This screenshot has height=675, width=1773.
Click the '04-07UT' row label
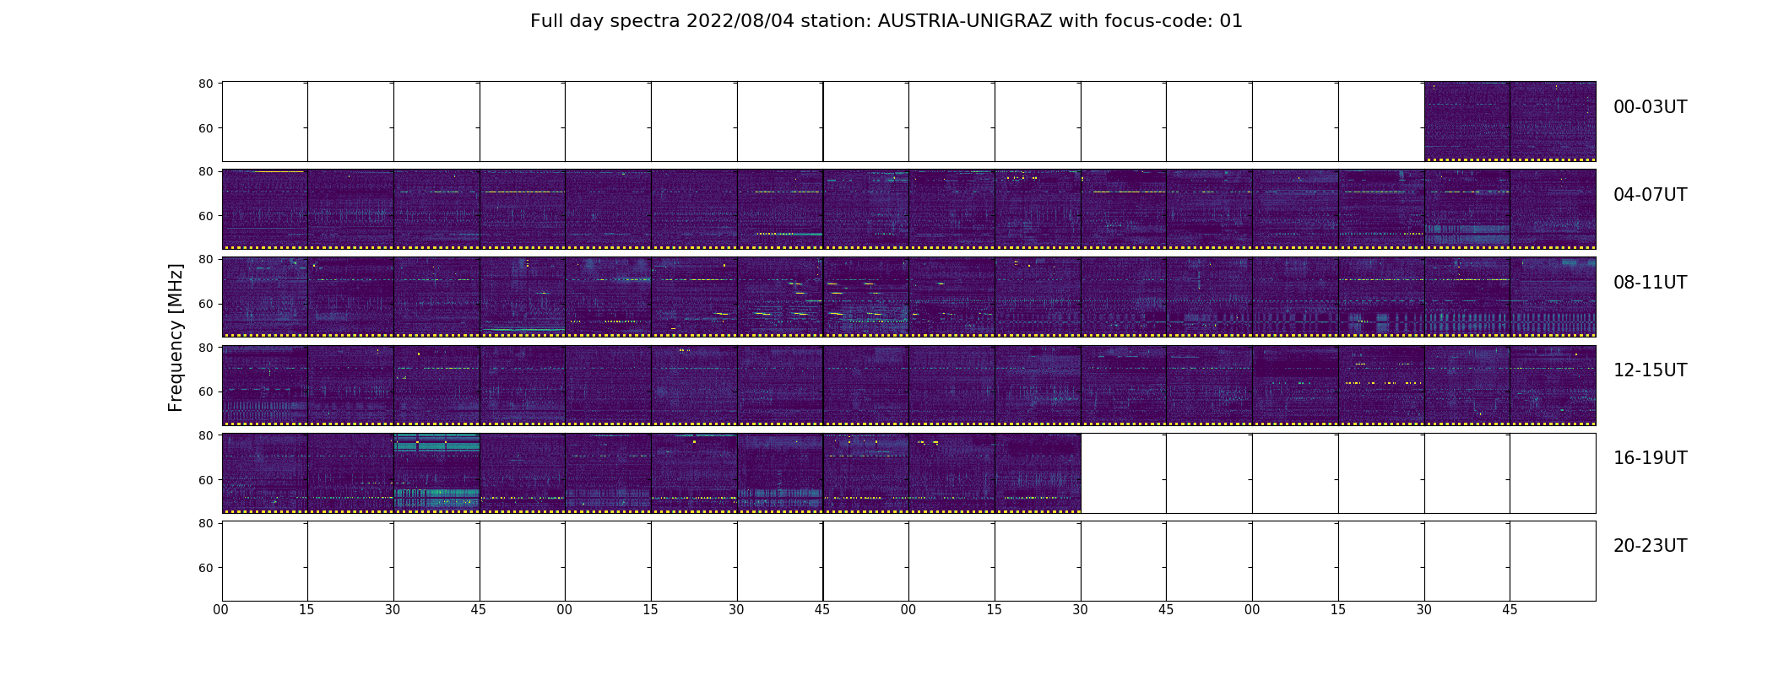(x=1650, y=195)
